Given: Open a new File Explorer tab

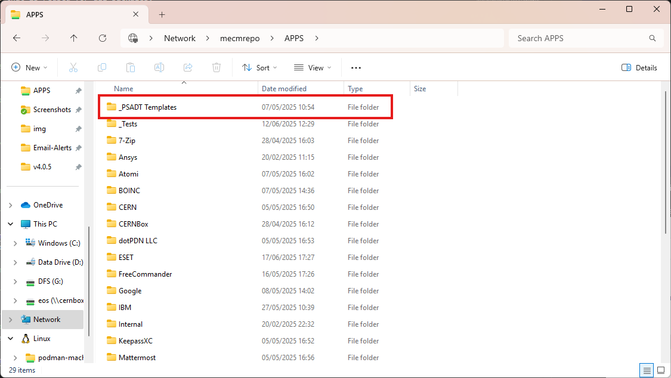Looking at the screenshot, I should tap(162, 15).
